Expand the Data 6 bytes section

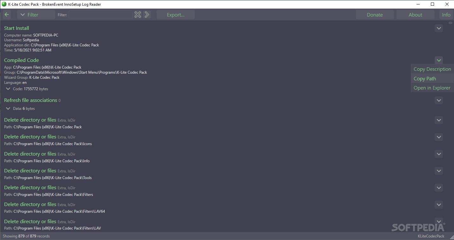pos(8,109)
